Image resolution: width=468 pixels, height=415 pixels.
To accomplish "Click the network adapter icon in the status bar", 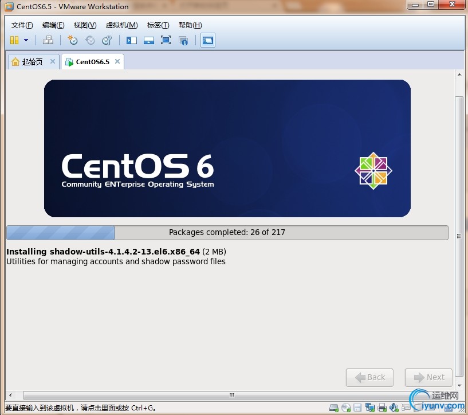I will click(370, 408).
